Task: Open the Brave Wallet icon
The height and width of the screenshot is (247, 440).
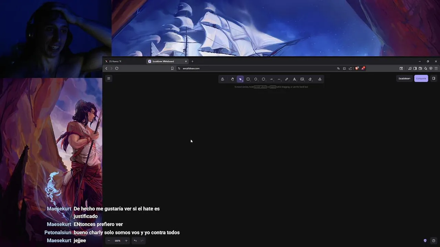Action: 420,68
